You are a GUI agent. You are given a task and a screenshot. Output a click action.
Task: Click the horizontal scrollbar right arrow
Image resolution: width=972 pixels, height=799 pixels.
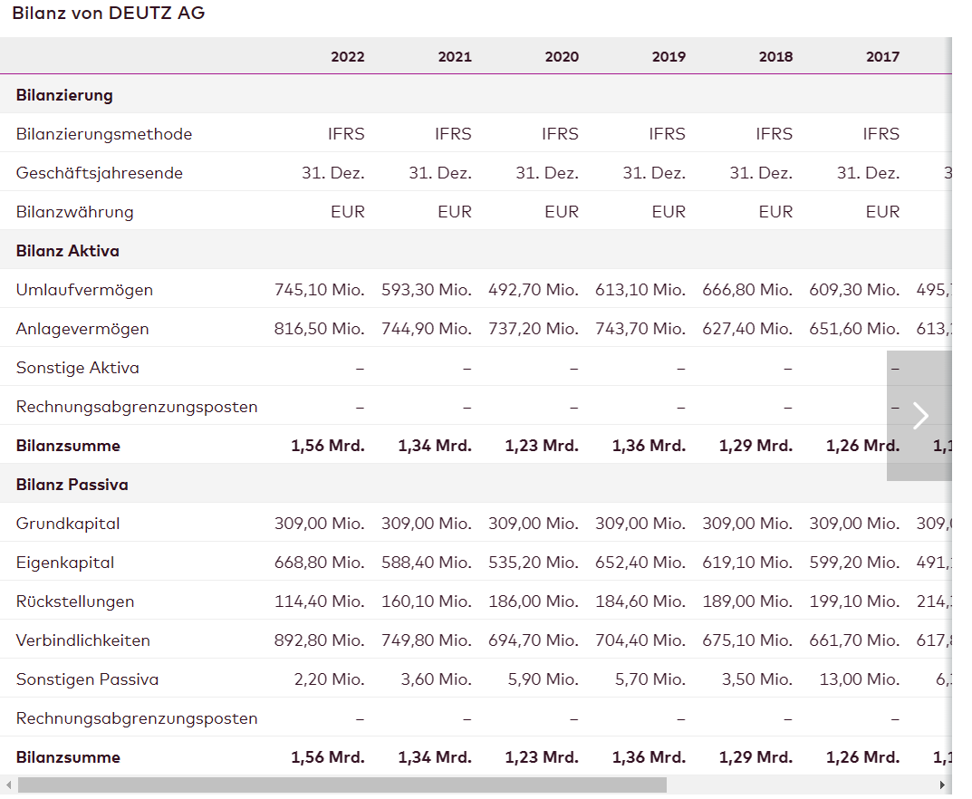pos(943,785)
